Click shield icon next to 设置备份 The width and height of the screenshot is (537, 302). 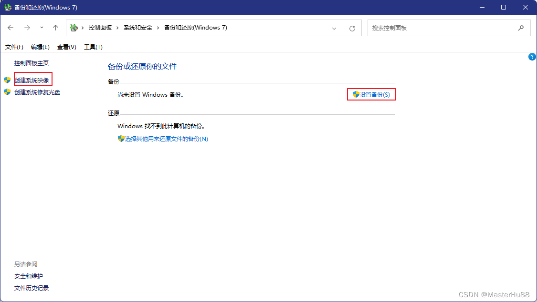[x=356, y=94]
